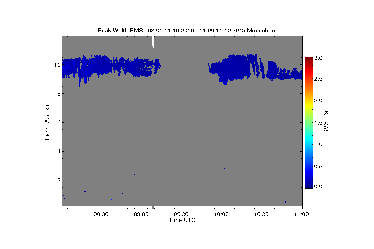Click the plot title 'Peak Width RMS'
374x249 pixels.
tap(120, 31)
